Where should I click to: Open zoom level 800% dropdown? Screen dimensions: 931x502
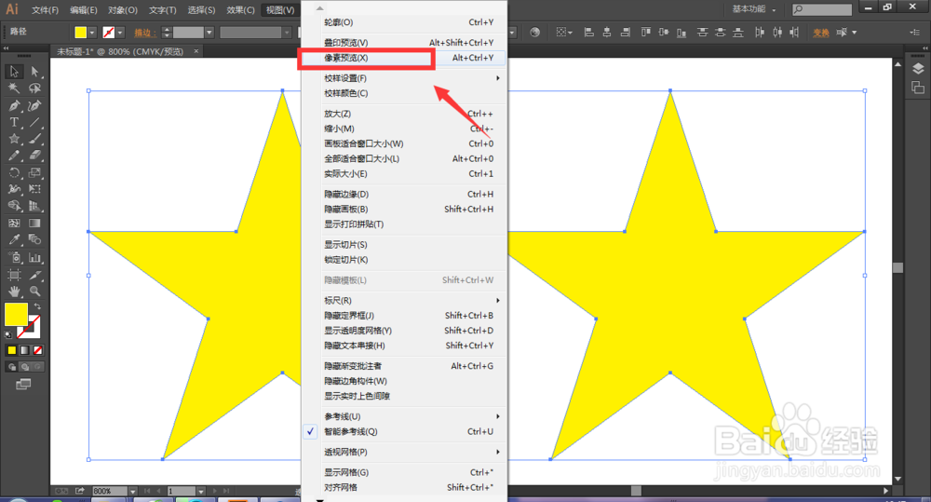[132, 492]
